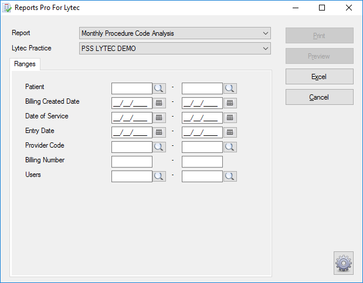Image resolution: width=363 pixels, height=283 pixels.
Task: Click the Preview button
Action: (320, 56)
